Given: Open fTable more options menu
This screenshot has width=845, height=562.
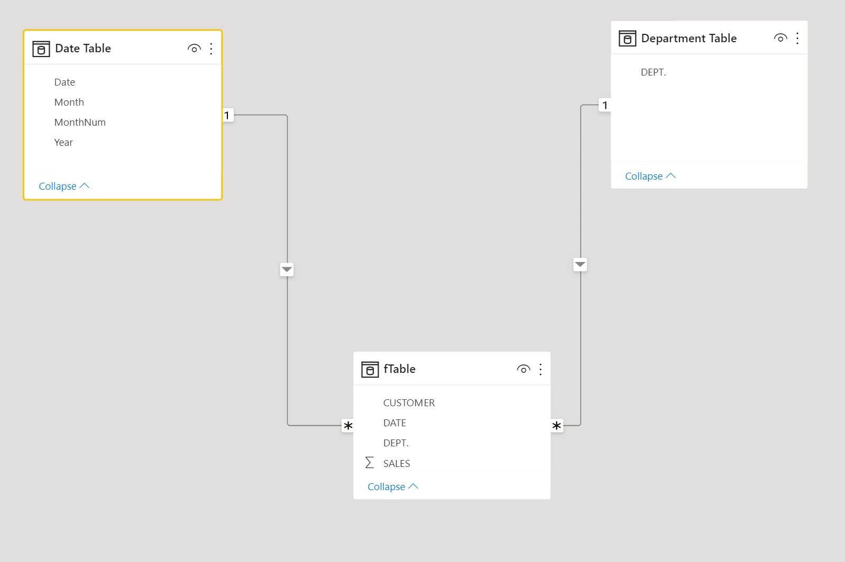Looking at the screenshot, I should (x=540, y=369).
